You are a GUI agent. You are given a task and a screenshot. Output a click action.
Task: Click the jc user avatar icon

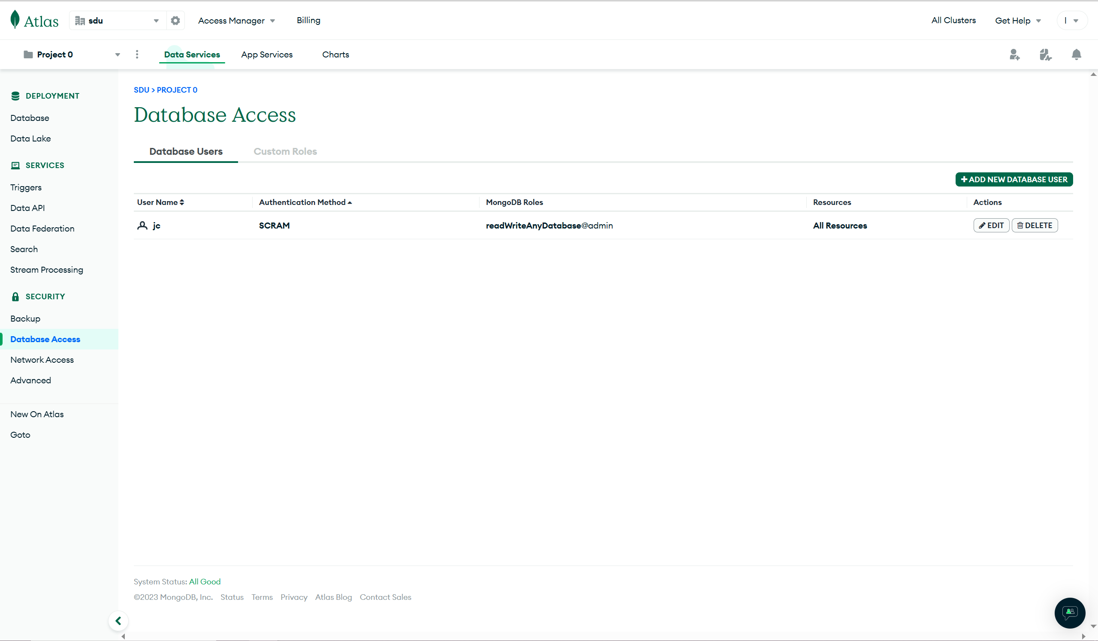click(x=142, y=226)
